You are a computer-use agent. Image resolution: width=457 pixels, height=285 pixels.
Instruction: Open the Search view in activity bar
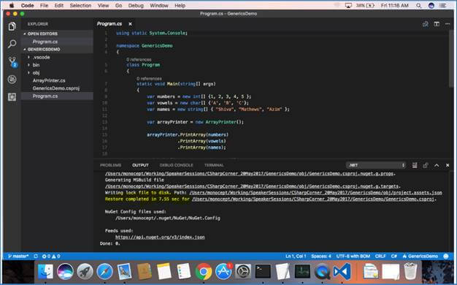(12, 44)
